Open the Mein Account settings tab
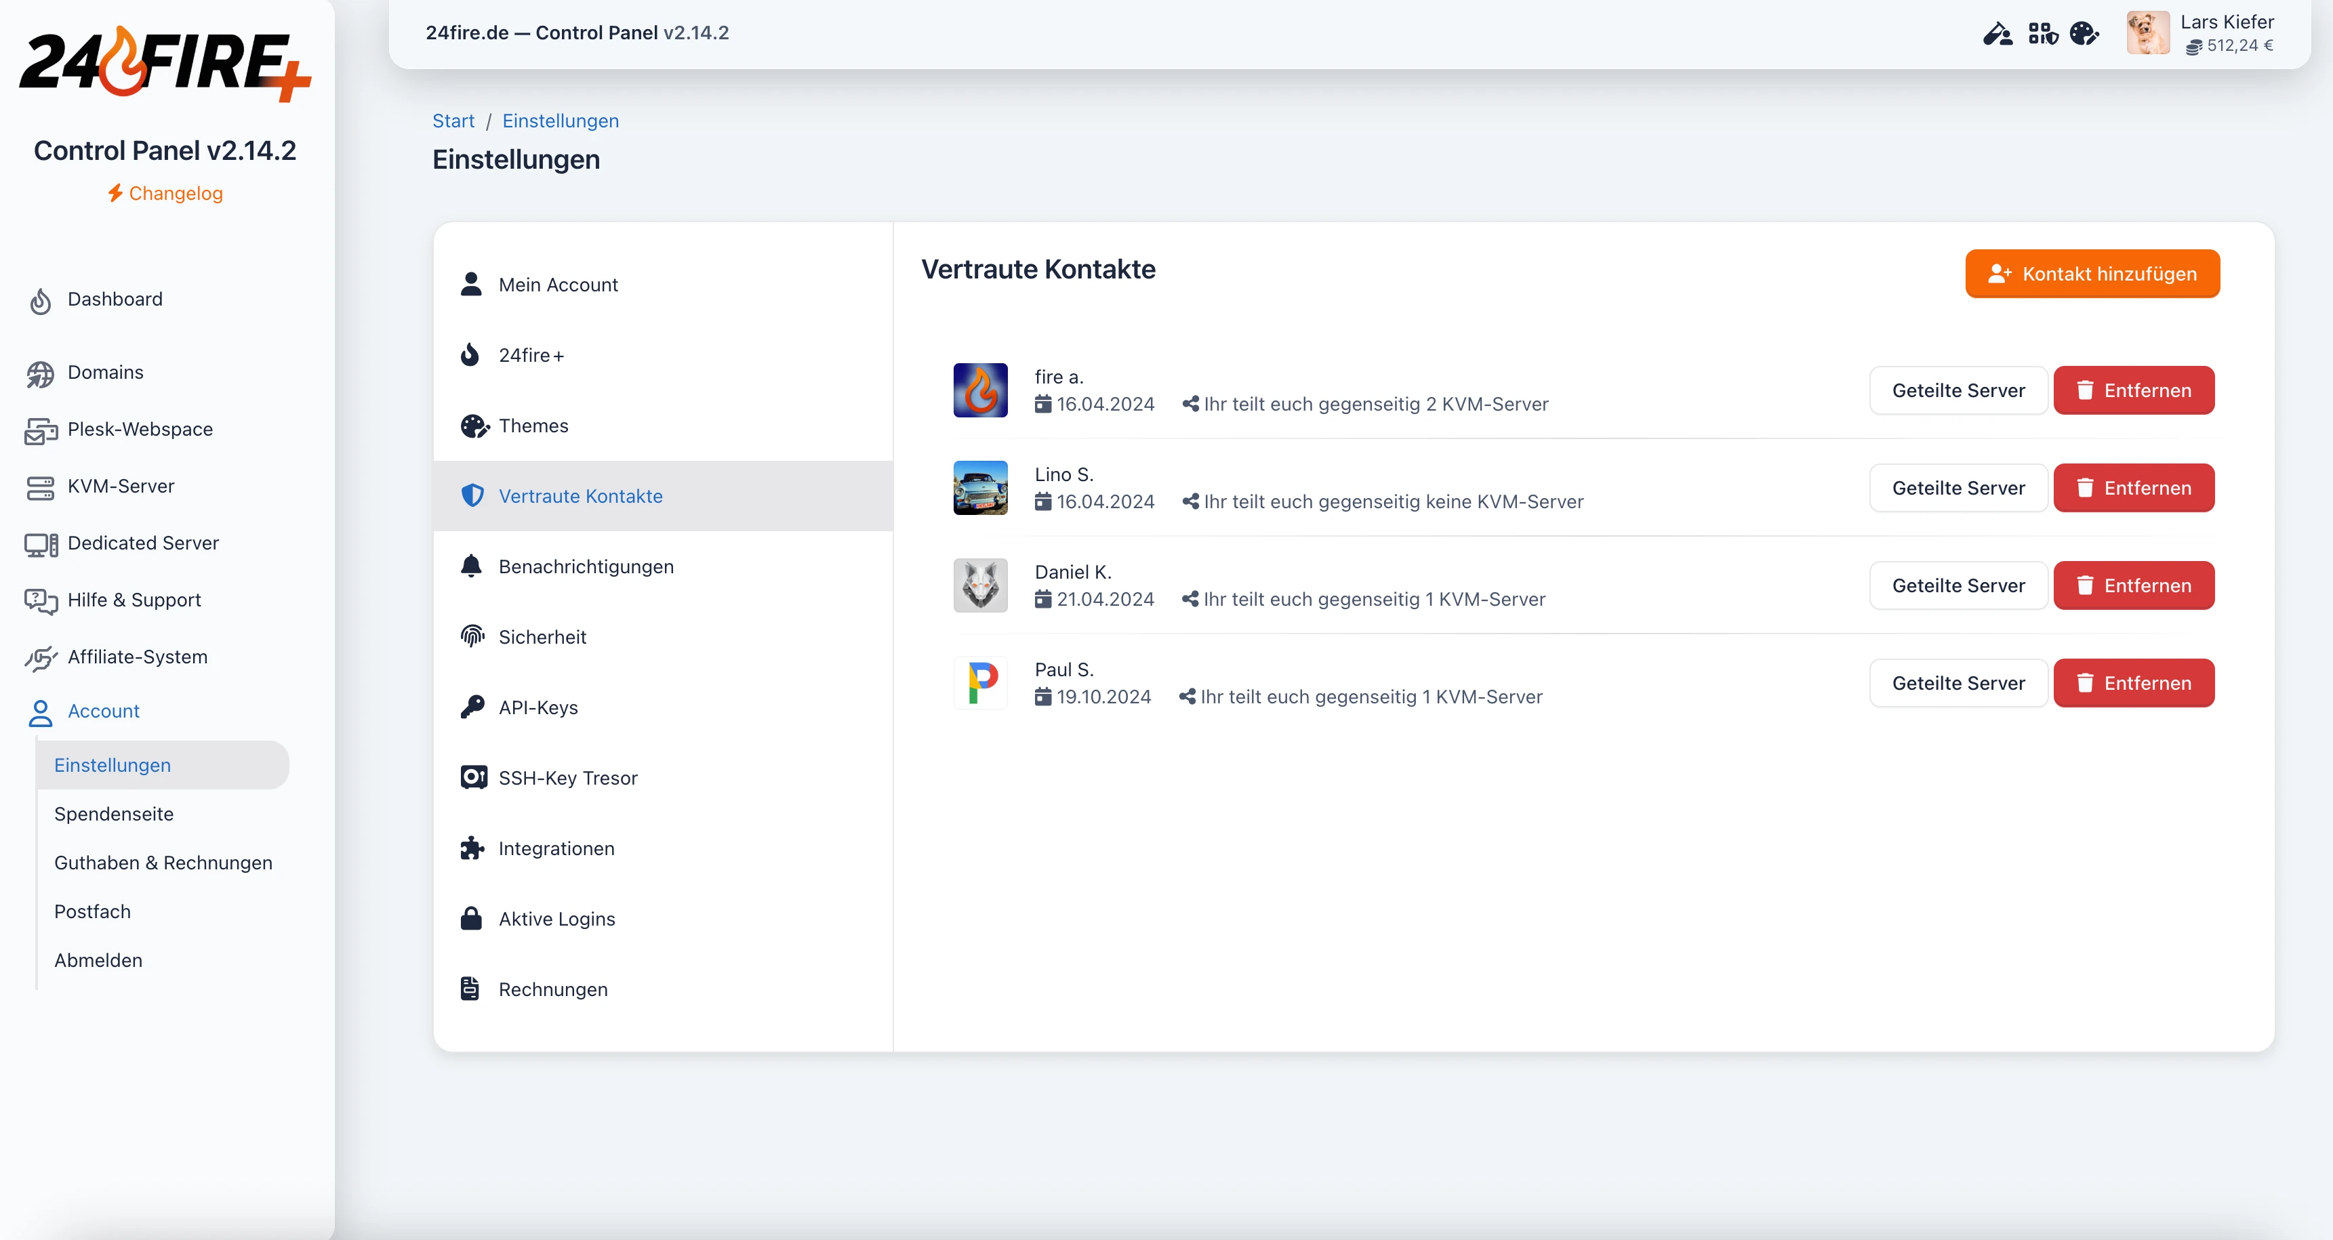 tap(664, 284)
